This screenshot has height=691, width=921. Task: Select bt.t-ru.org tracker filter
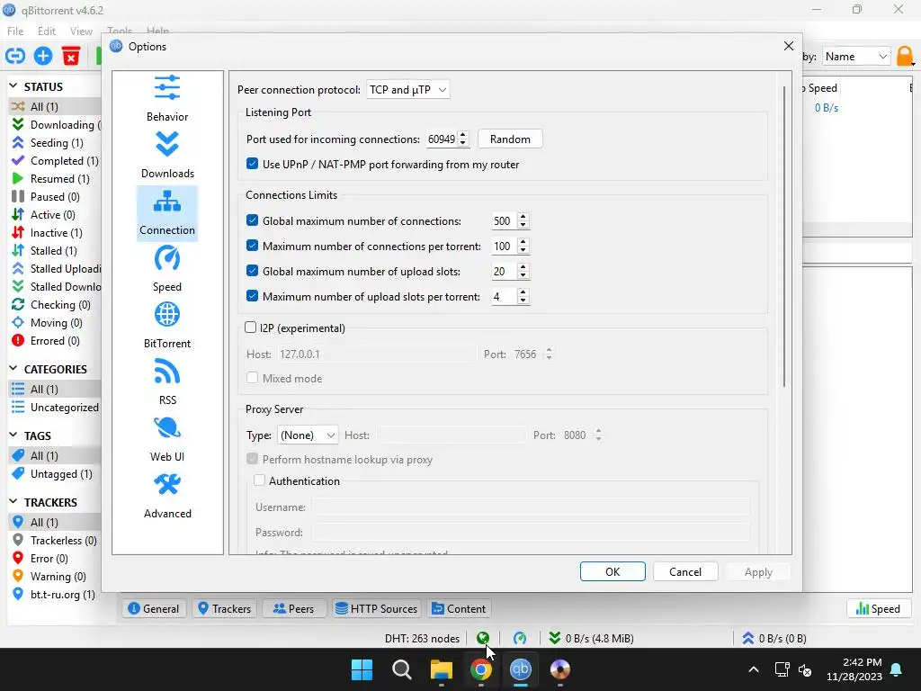53,595
